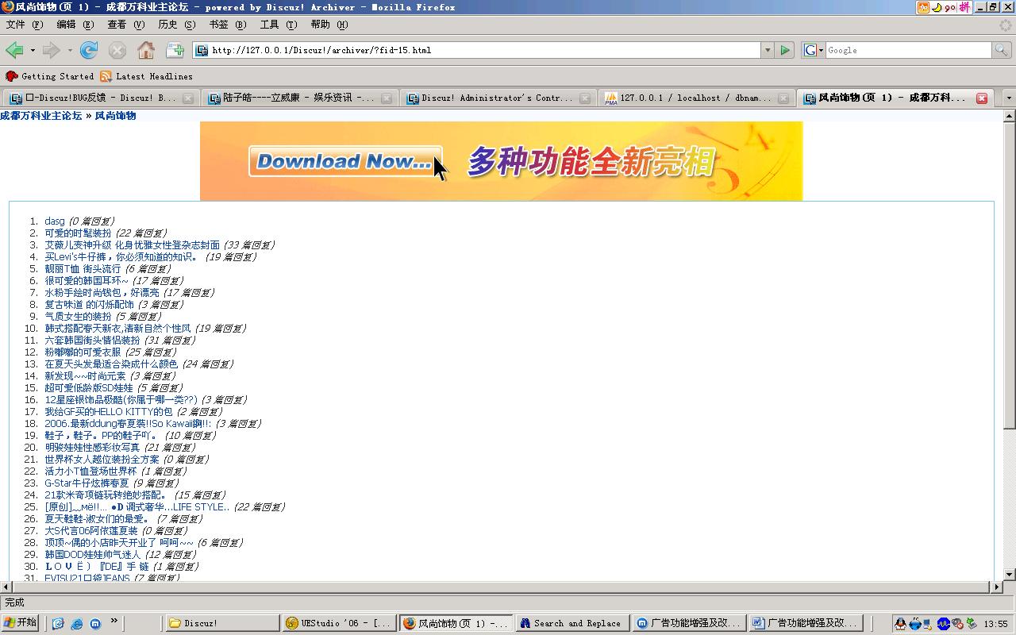Open the 文件 (F) menu
Viewport: 1016px width, 635px height.
click(25, 25)
